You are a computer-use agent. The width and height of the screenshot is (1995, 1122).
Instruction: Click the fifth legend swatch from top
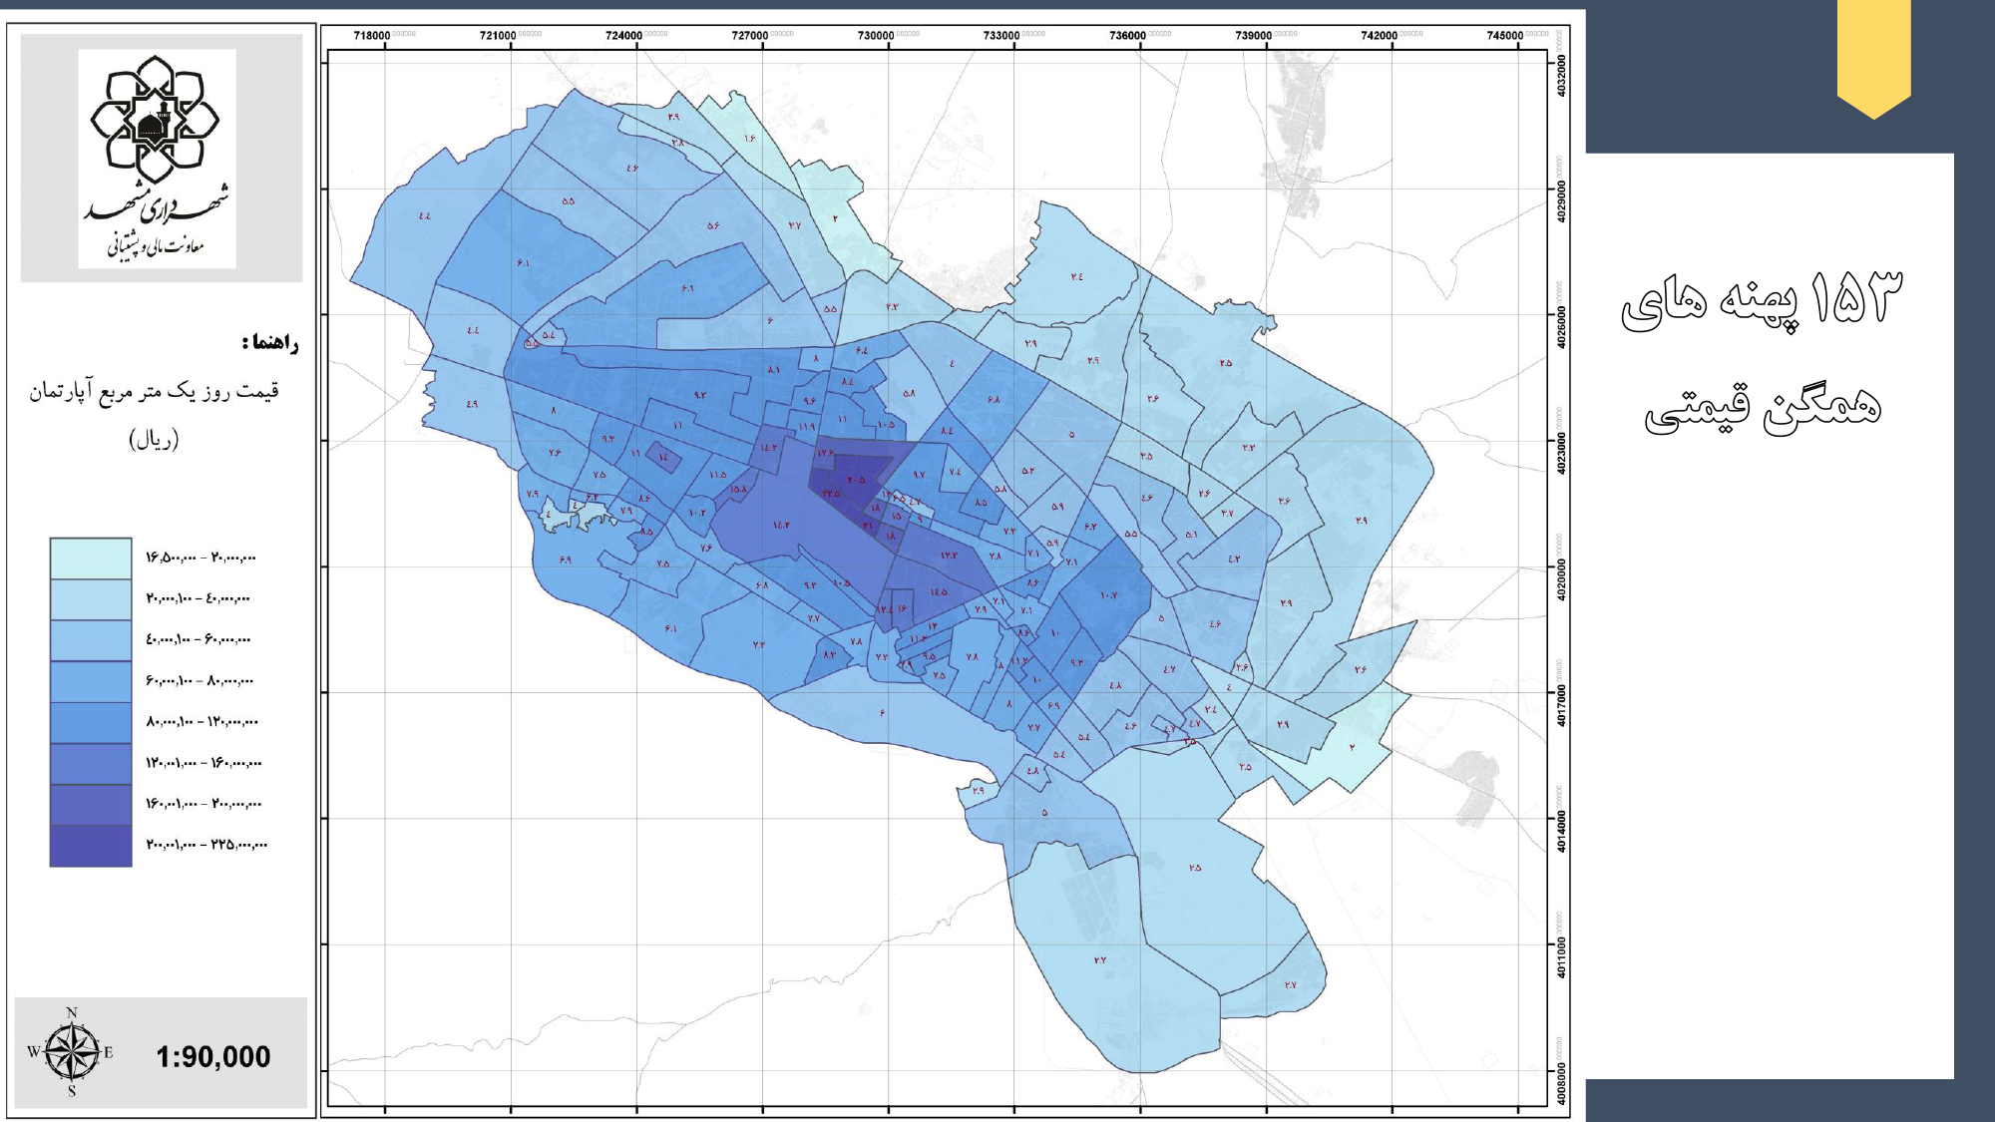click(x=91, y=722)
